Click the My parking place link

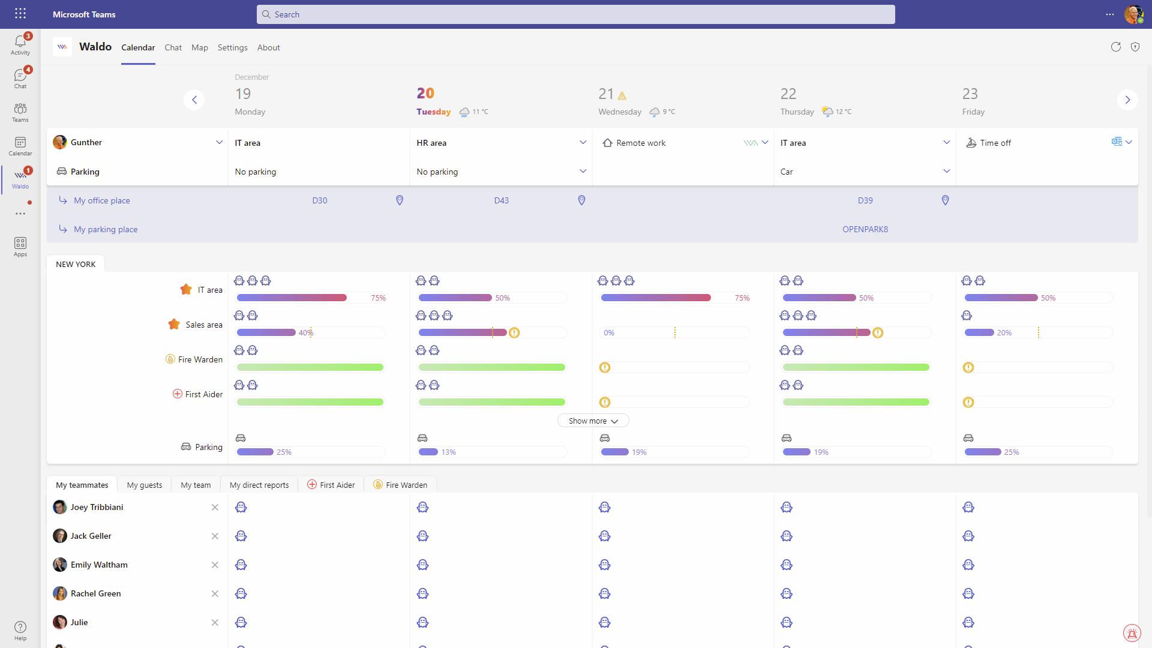tap(106, 229)
